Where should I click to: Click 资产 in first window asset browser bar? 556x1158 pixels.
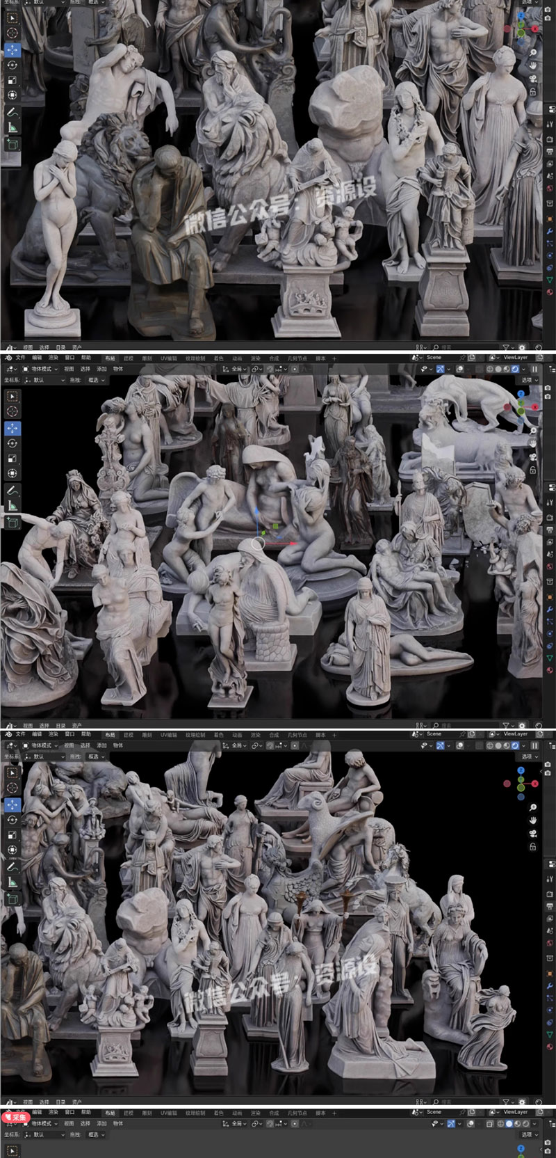point(76,346)
